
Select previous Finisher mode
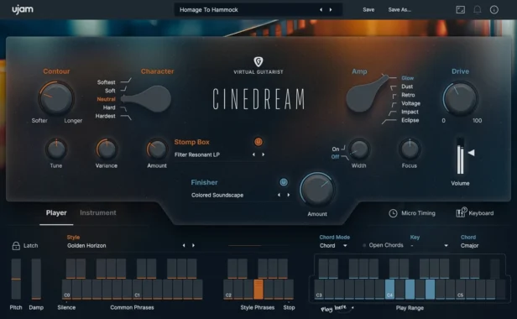click(x=279, y=195)
